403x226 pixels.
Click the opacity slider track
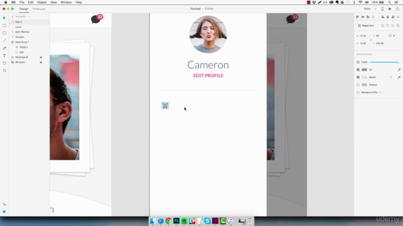coord(385,62)
